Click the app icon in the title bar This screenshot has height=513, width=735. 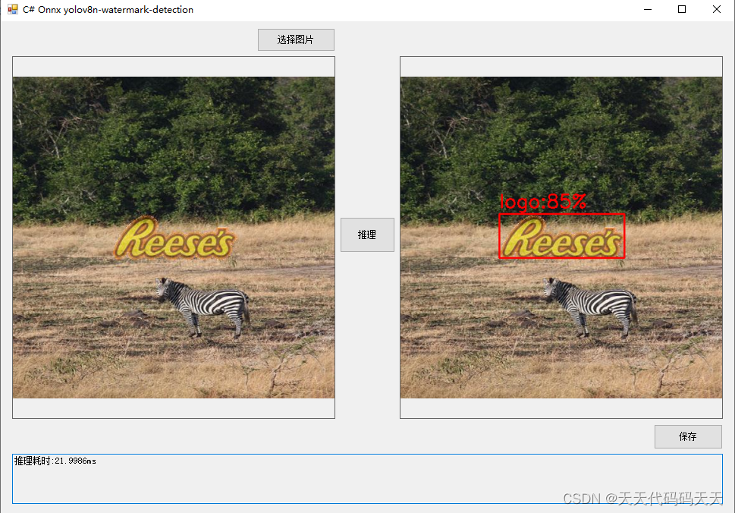pyautogui.click(x=13, y=9)
